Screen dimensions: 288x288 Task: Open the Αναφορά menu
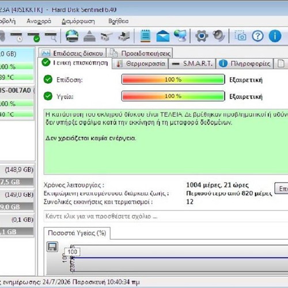pyautogui.click(x=39, y=21)
